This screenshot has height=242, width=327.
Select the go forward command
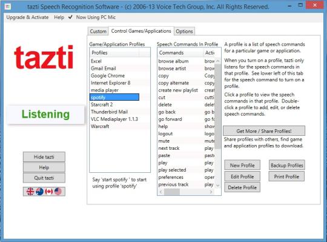tap(186, 119)
